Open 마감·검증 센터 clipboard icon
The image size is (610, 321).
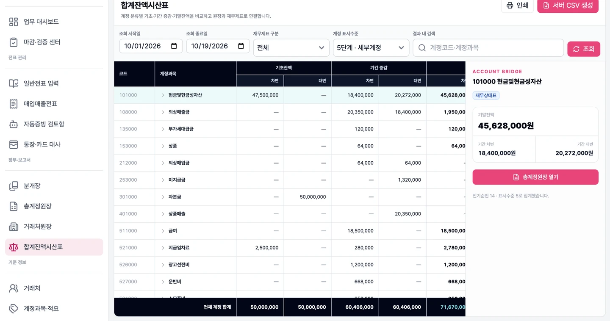tap(14, 42)
